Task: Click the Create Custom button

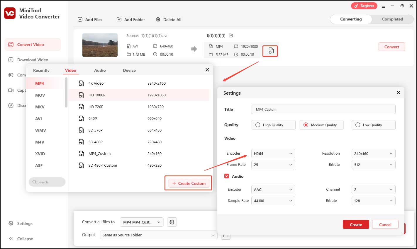Action: point(189,183)
